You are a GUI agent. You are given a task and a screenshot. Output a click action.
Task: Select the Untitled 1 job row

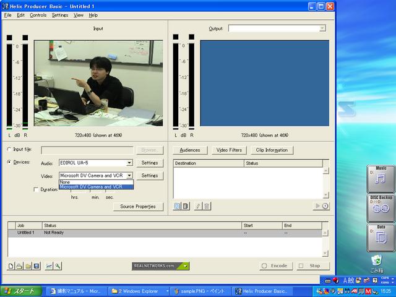165,233
